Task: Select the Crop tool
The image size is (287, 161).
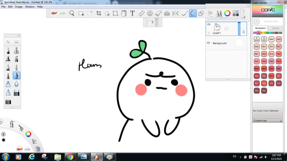Action: click(x=99, y=13)
